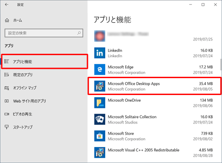
Task: Click the 設定 window title
Action: 20,5
